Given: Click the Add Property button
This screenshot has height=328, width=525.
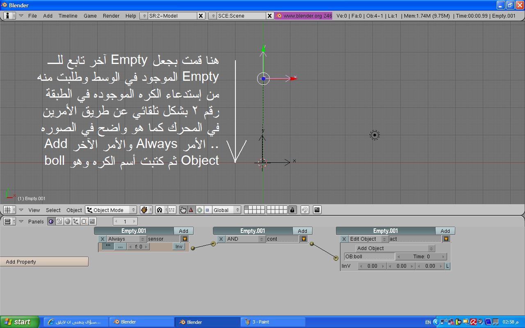Looking at the screenshot, I should pos(44,262).
